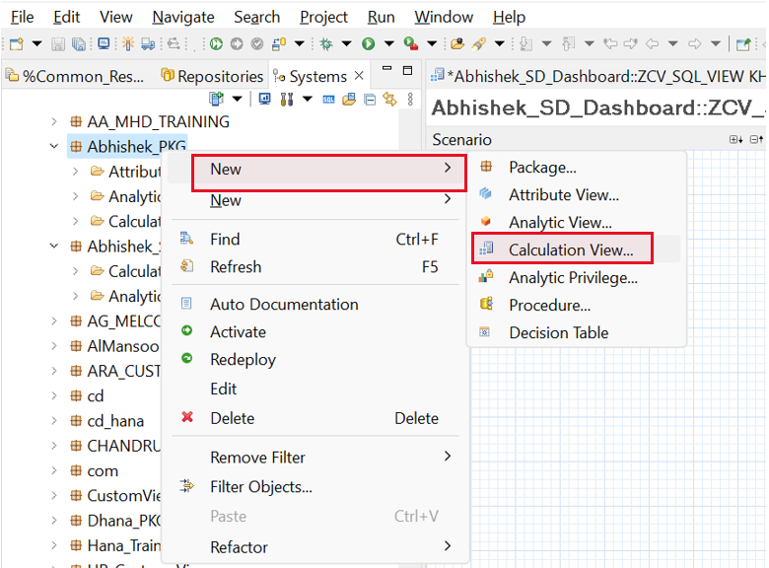Click the red Delete X icon

(187, 418)
